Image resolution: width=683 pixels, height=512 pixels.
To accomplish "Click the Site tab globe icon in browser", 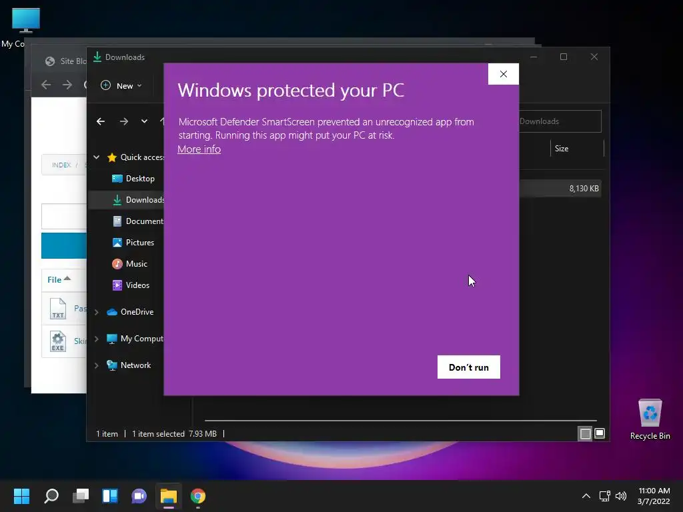I will point(50,61).
